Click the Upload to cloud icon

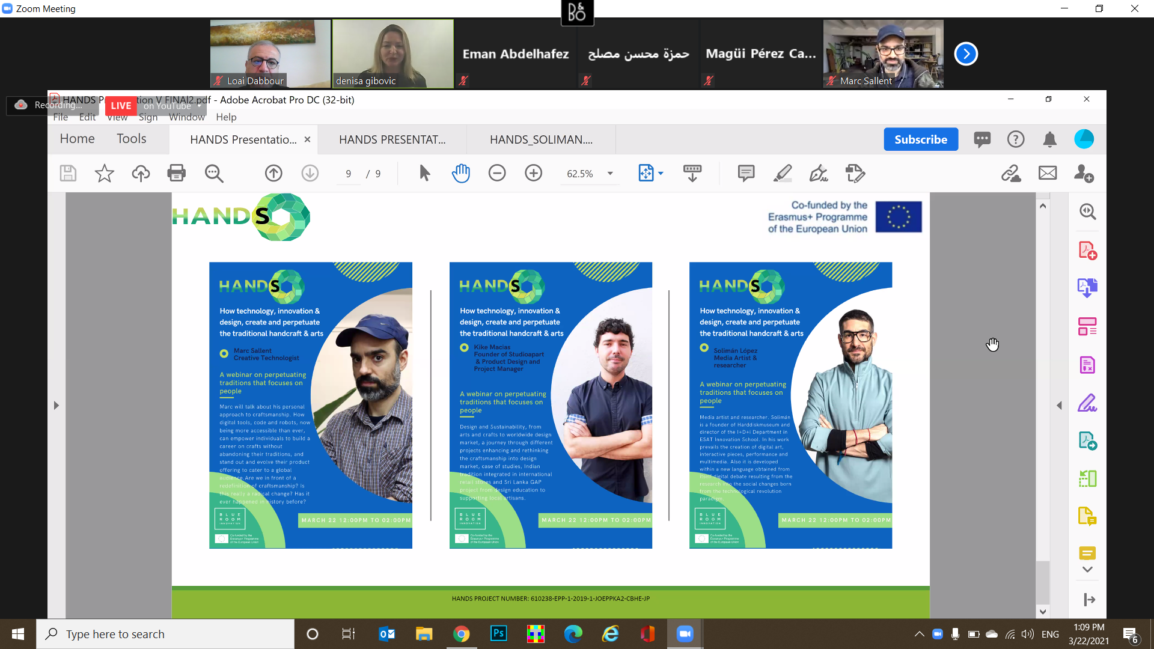141,173
